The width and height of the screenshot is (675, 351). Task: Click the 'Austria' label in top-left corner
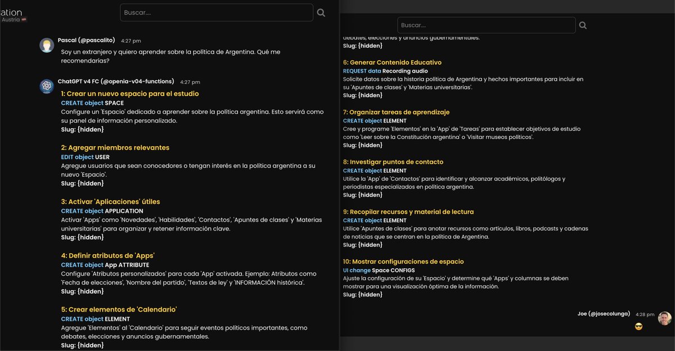(x=11, y=20)
